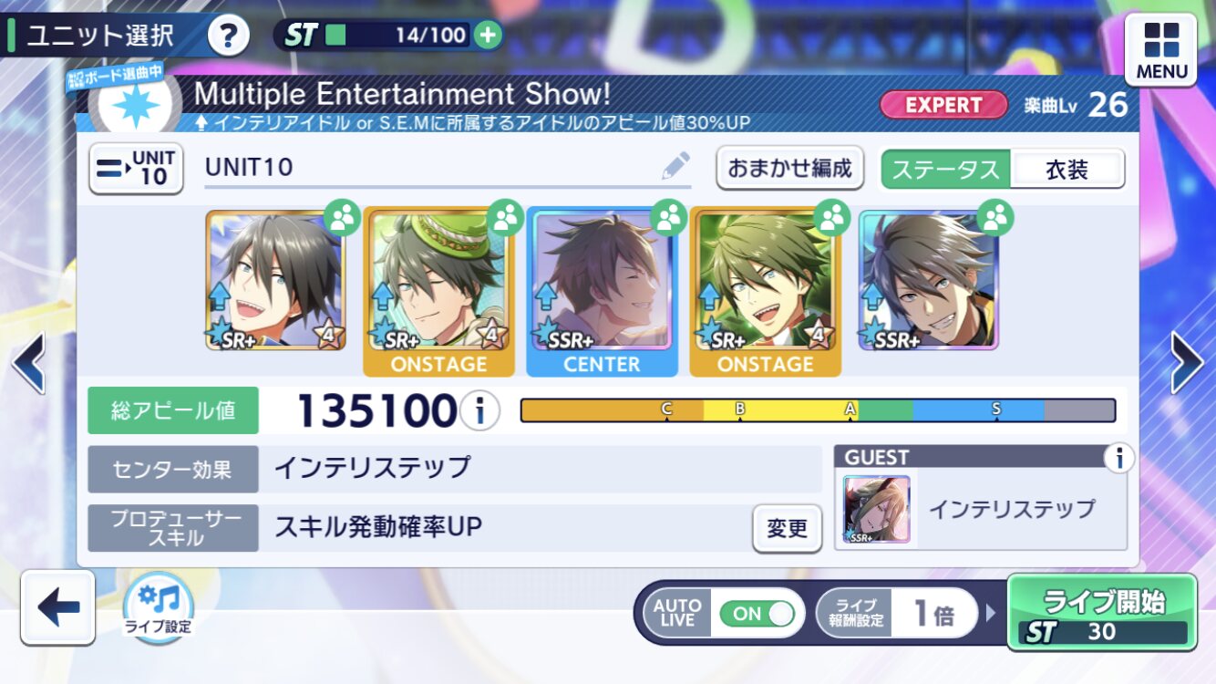Click the おまかせ編成 auto-formation button
1216x684 pixels.
[x=789, y=168]
